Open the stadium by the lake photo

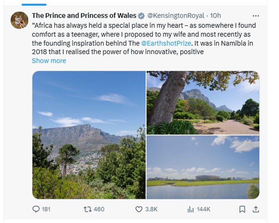click(x=203, y=167)
